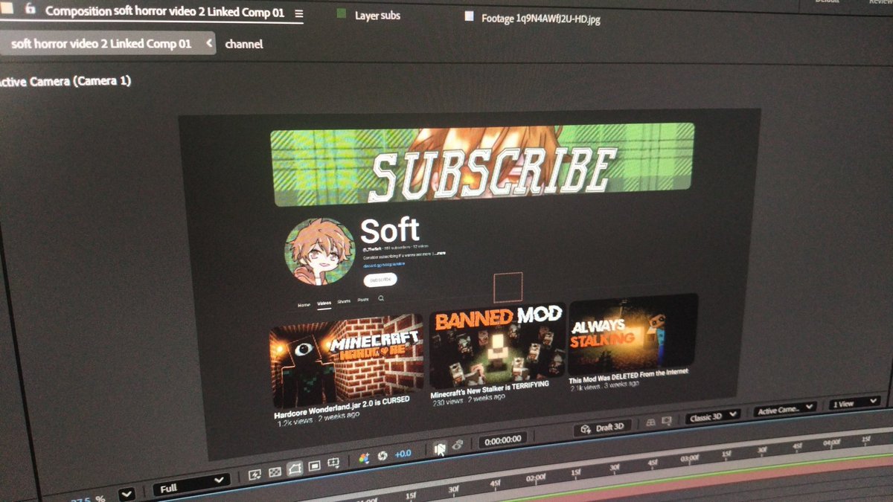Click the reset exposure icon
Screen dimensions: 893x502
[x=383, y=456]
